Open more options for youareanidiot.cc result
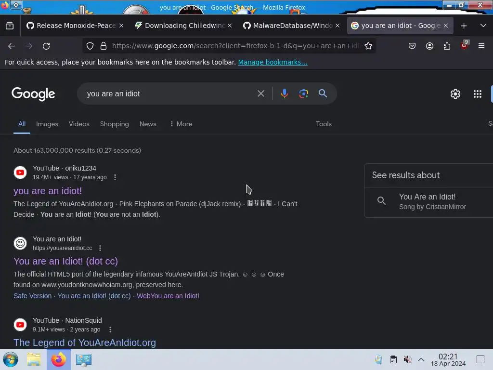 pos(100,248)
